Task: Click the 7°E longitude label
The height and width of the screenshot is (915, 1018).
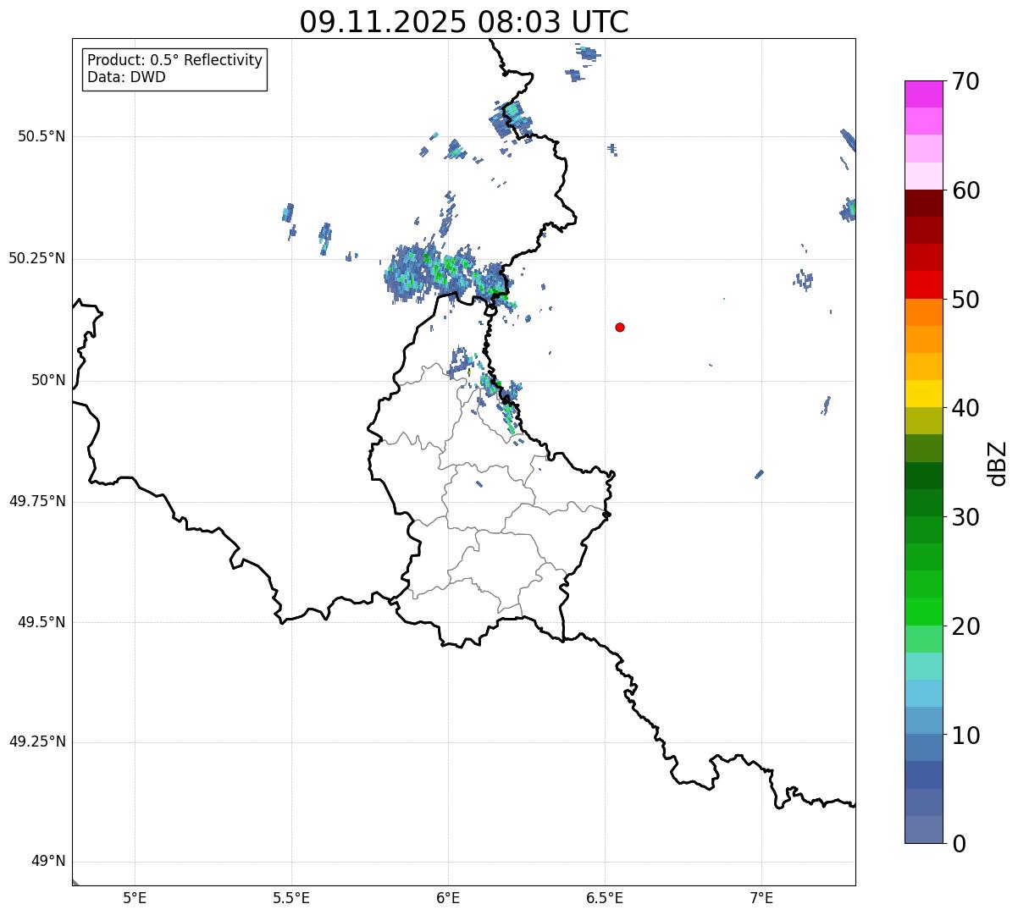Action: click(x=761, y=898)
